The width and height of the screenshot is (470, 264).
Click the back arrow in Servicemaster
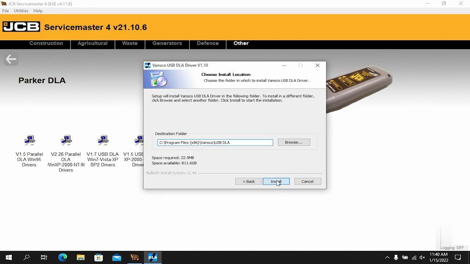[x=11, y=59]
